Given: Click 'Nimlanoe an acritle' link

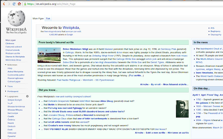Looking at the screenshot, I should tap(178, 133).
